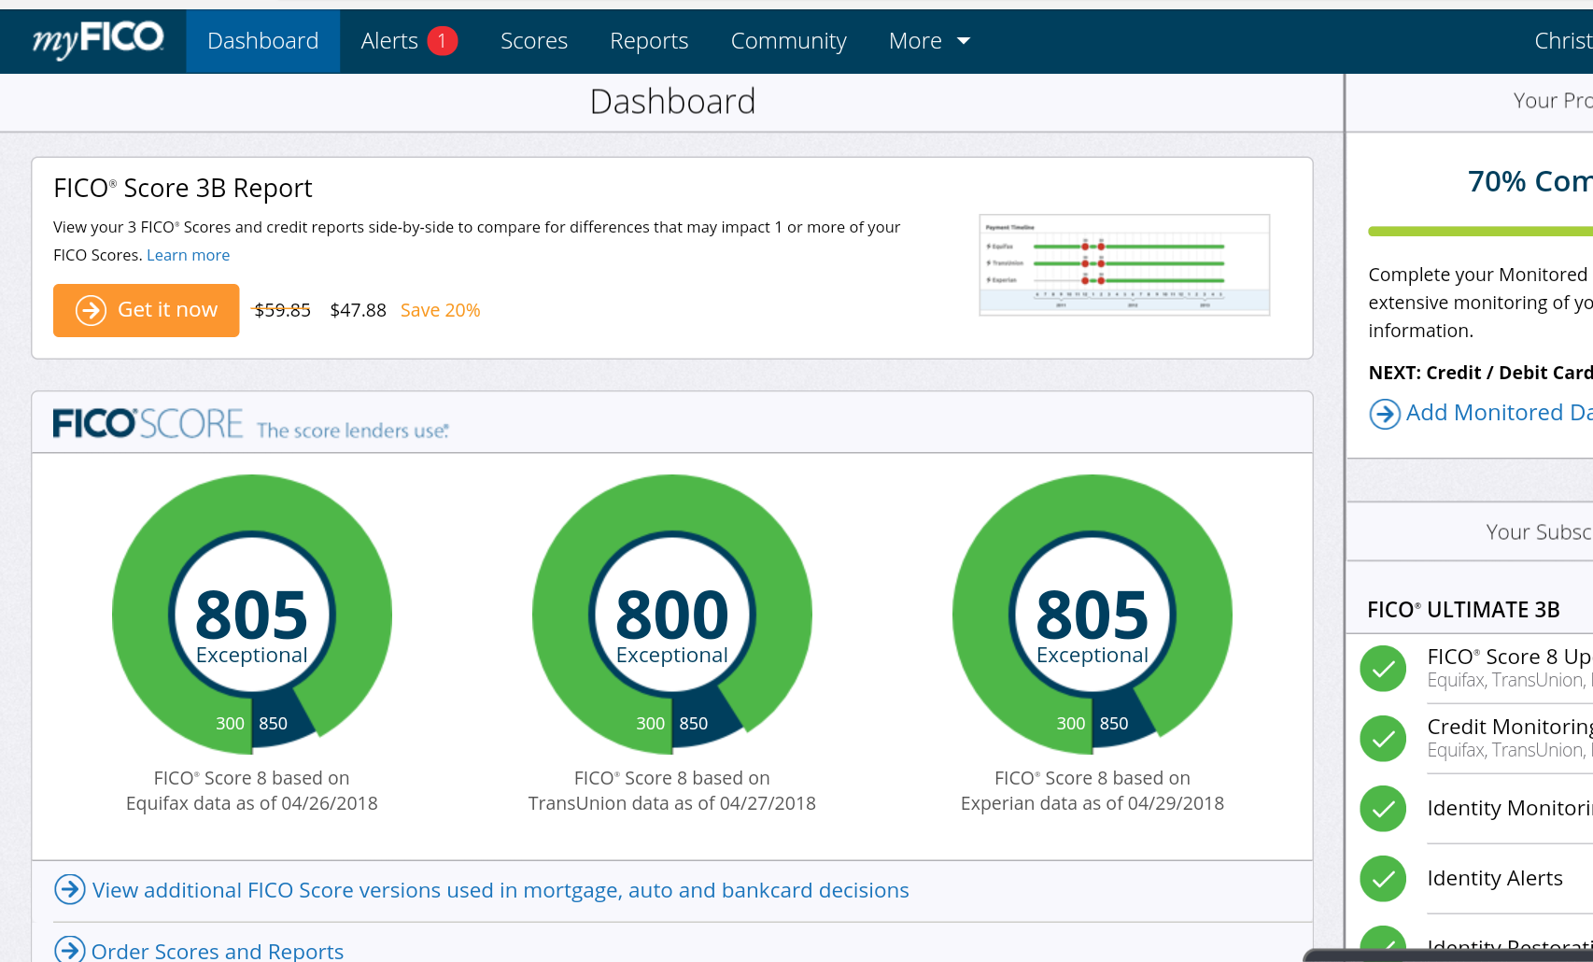The width and height of the screenshot is (1593, 962).
Task: Click the FICO Score 3B Report heading
Action: point(183,189)
